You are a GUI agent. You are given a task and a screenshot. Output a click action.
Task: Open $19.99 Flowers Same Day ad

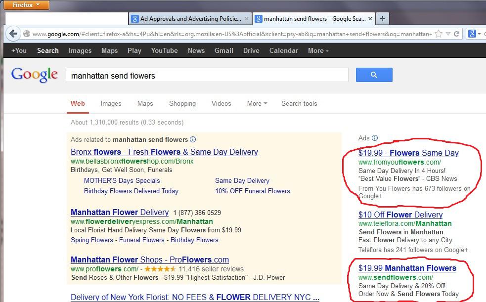408,153
